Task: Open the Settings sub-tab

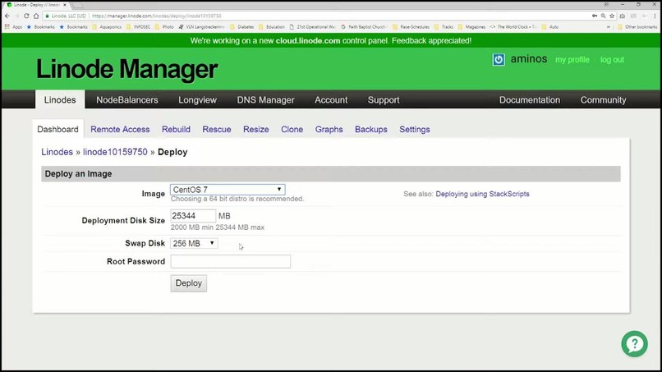Action: click(415, 129)
